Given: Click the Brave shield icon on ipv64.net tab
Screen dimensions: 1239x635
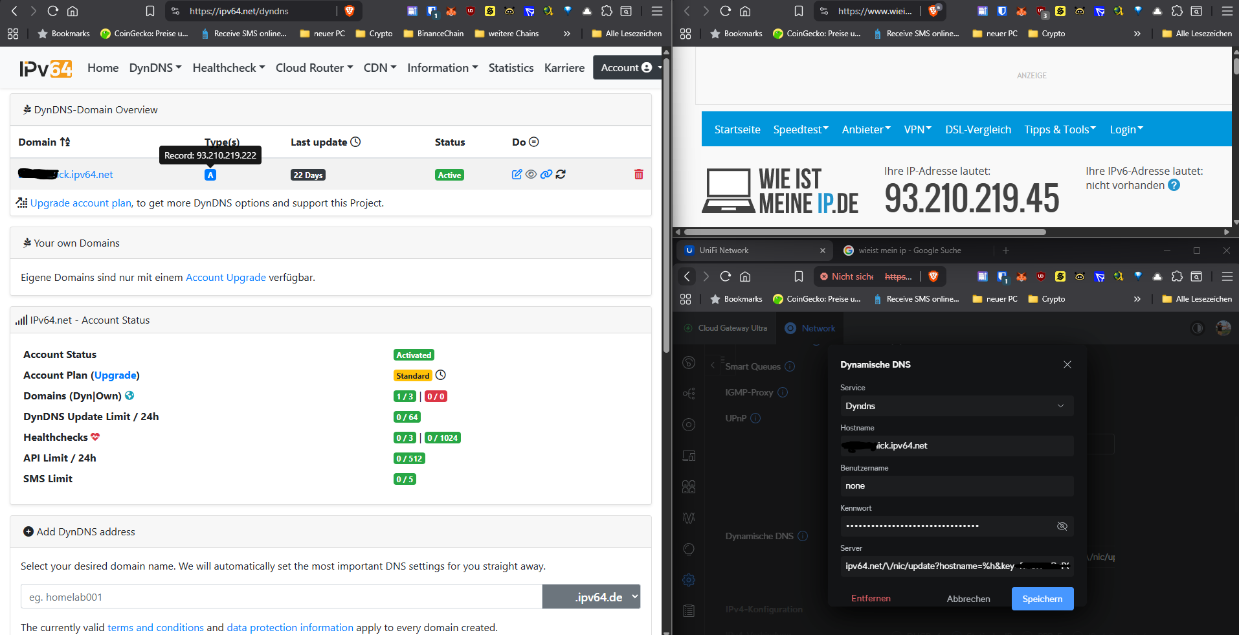Looking at the screenshot, I should (x=350, y=11).
